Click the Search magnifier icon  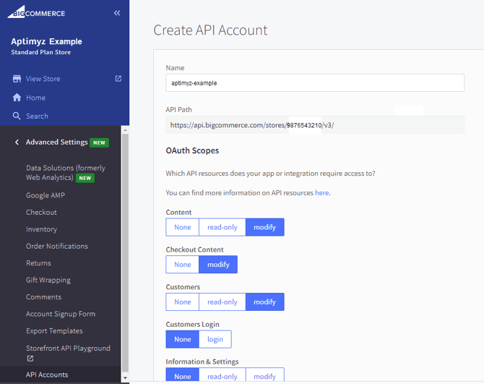pos(17,116)
